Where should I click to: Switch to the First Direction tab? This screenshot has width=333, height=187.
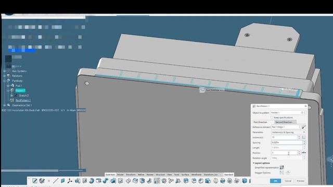[263, 122]
